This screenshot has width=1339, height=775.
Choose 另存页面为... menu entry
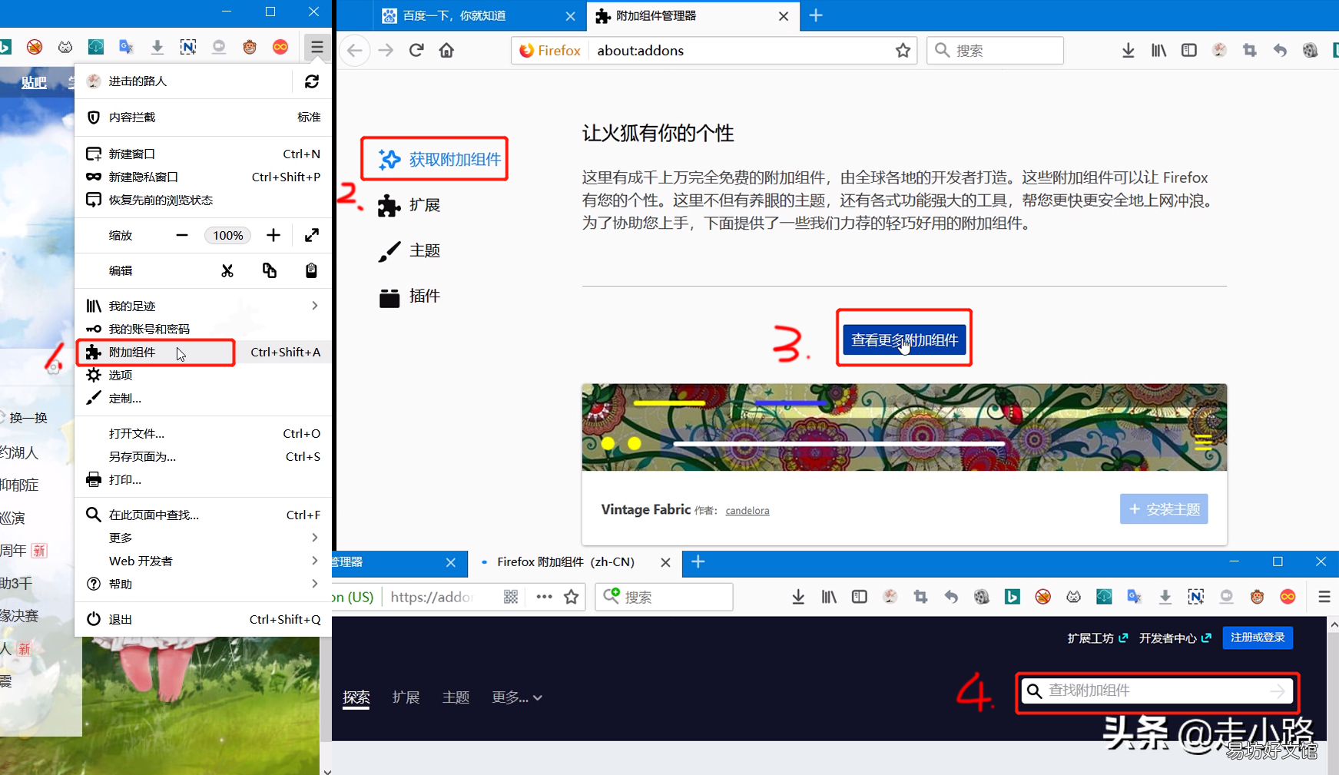coord(204,456)
